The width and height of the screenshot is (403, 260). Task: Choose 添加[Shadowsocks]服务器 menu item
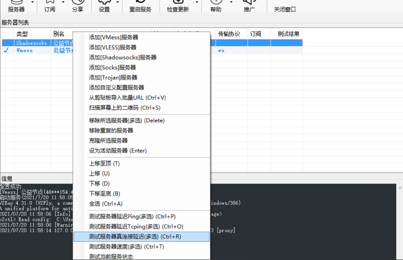point(141,57)
